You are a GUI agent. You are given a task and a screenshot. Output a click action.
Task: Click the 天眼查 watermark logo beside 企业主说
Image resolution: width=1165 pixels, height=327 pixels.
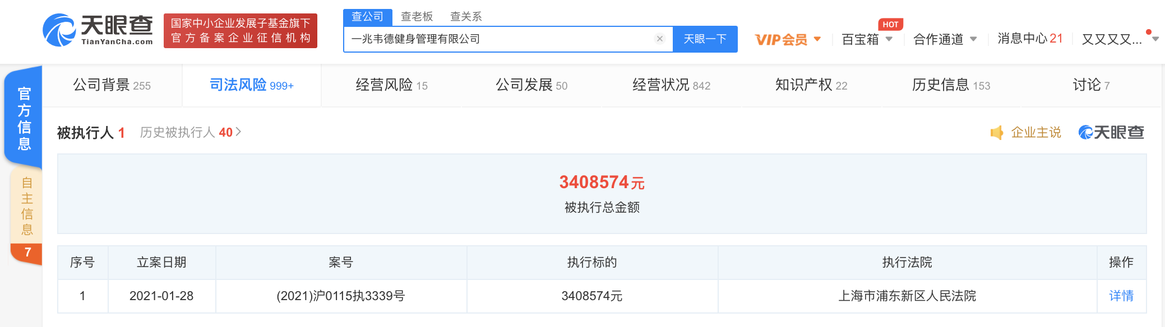click(1111, 133)
